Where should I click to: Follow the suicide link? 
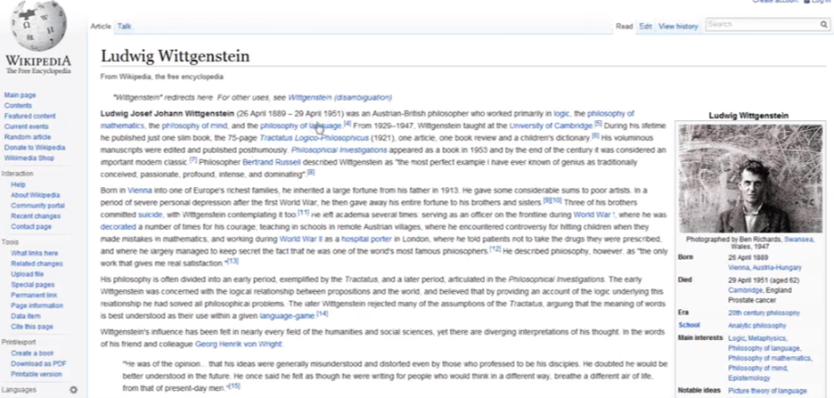point(150,215)
